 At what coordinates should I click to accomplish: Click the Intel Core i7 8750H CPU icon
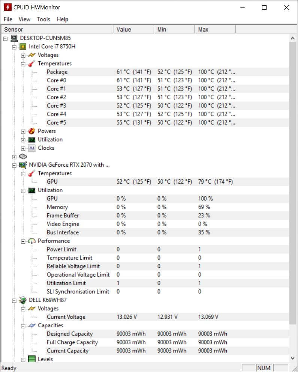[x=23, y=47]
